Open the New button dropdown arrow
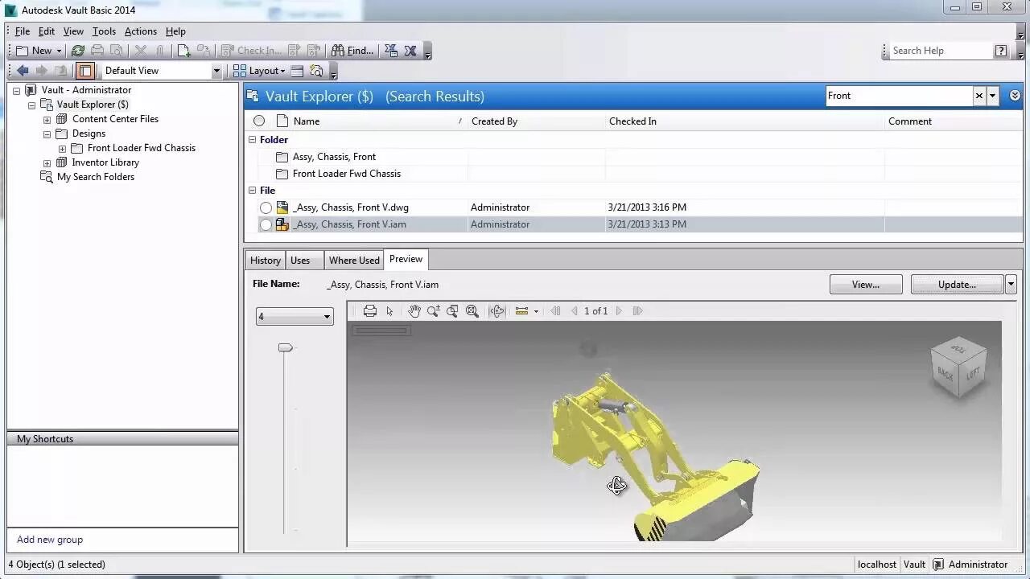This screenshot has height=579, width=1030. coord(59,51)
